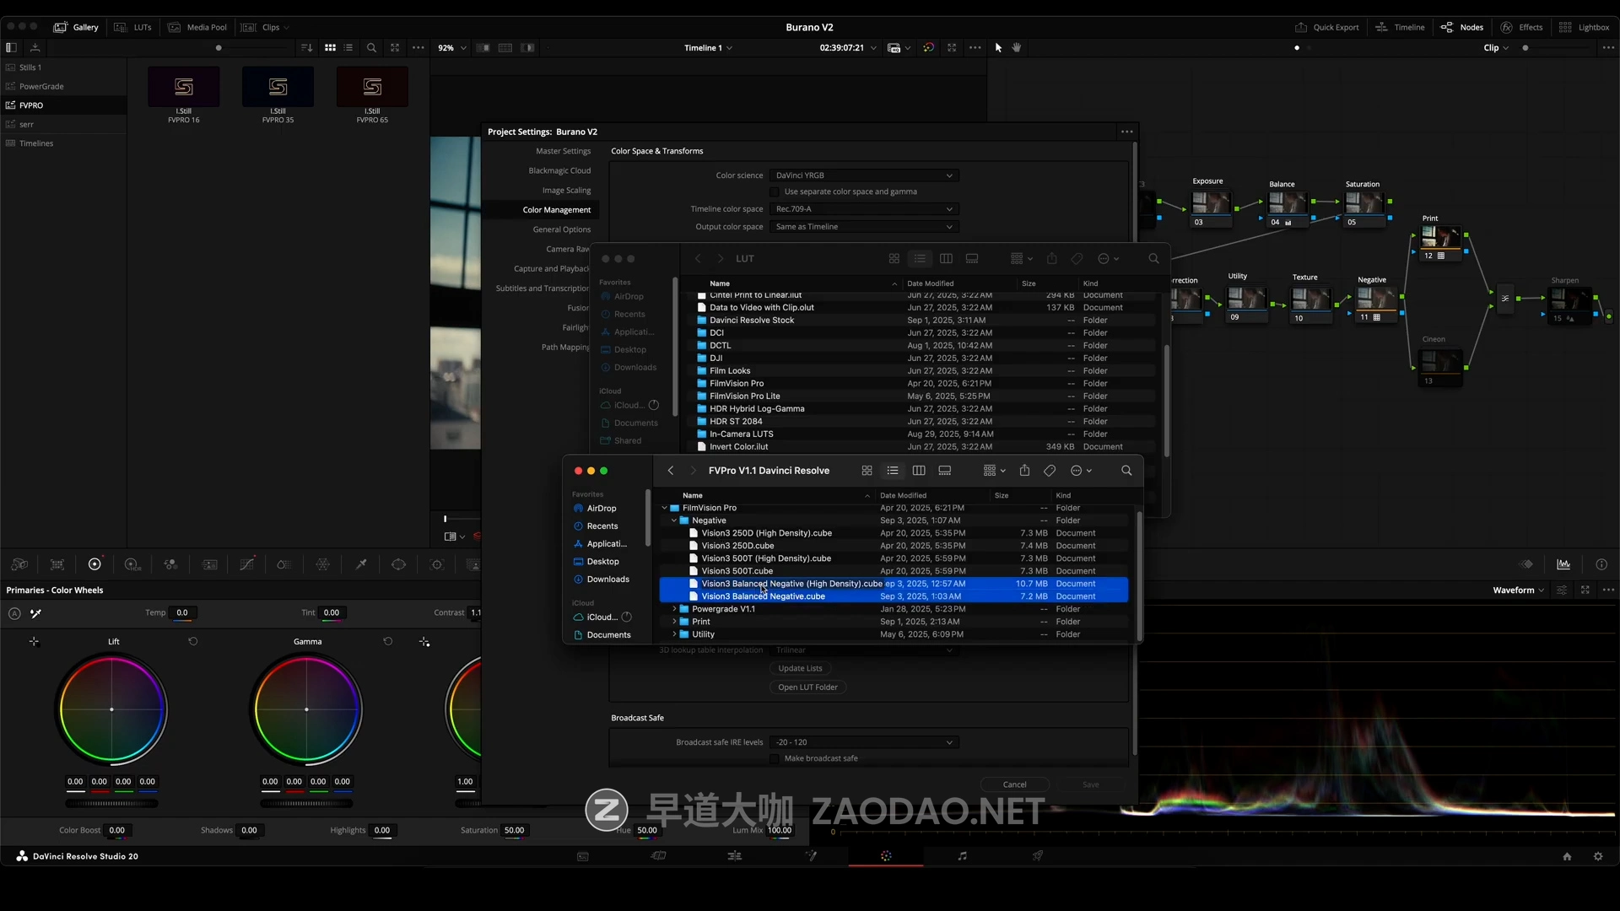Open the Output color space dropdown
This screenshot has width=1620, height=911.
864,226
